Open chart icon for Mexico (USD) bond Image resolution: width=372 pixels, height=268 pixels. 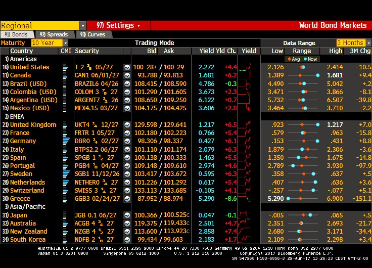click(x=127, y=108)
